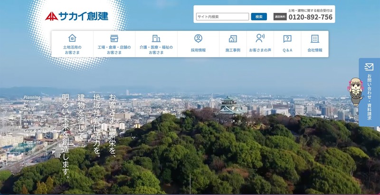
Task: Click the 施工事例 building icon
Action: click(x=233, y=39)
